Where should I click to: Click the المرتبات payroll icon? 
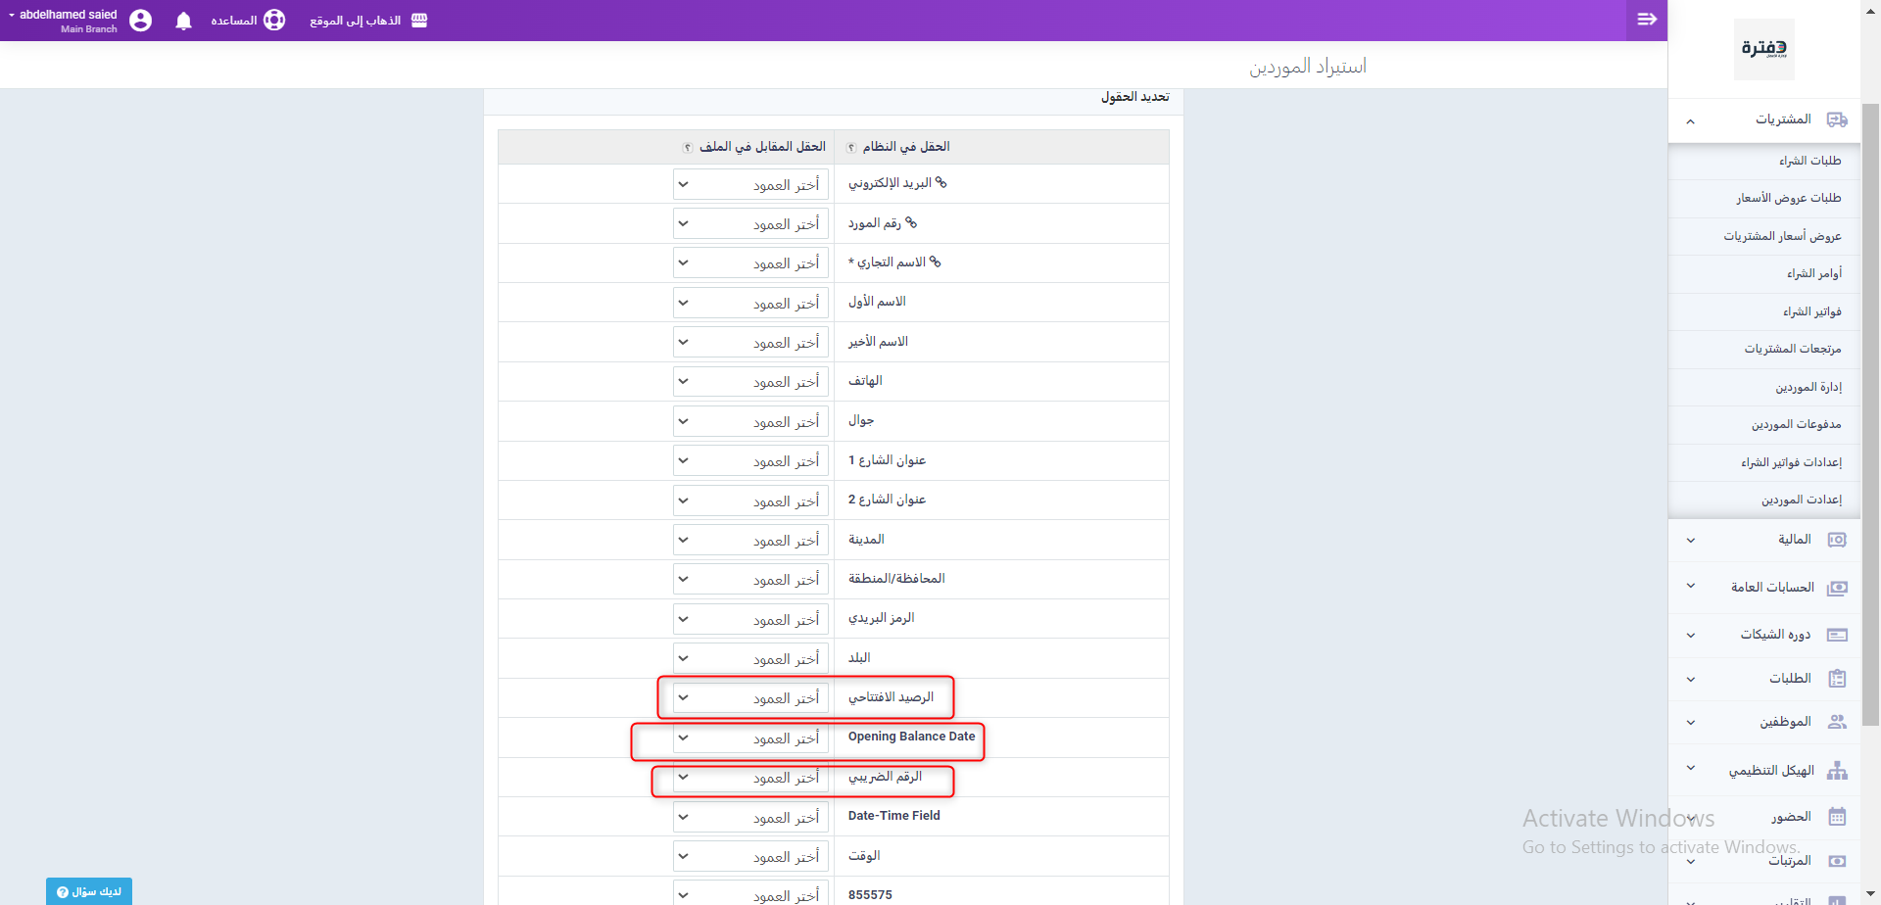[x=1837, y=861]
